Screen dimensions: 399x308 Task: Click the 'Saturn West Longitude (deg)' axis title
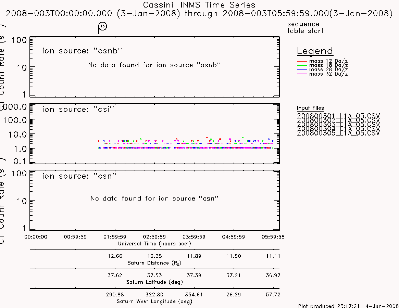(154, 301)
